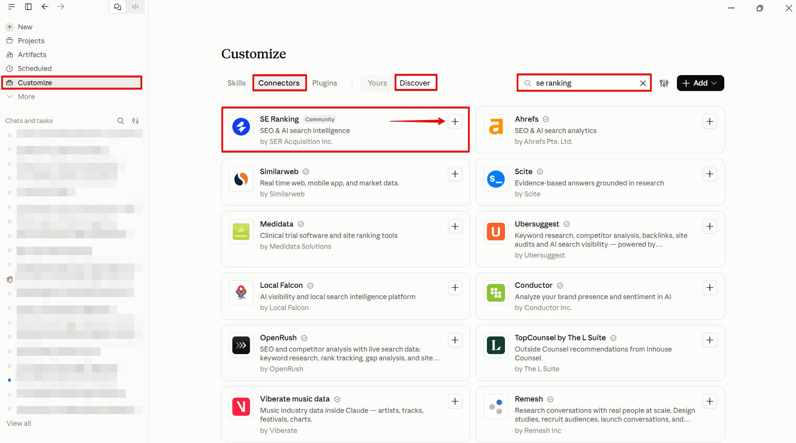Open the SE Ranking logo thumbnail

pyautogui.click(x=241, y=127)
